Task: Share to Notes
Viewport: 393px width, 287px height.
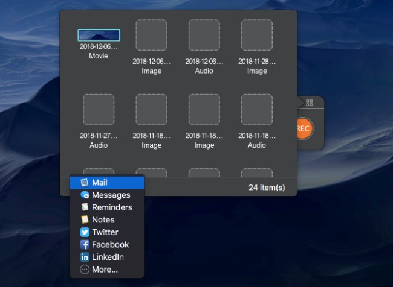Action: click(107, 219)
